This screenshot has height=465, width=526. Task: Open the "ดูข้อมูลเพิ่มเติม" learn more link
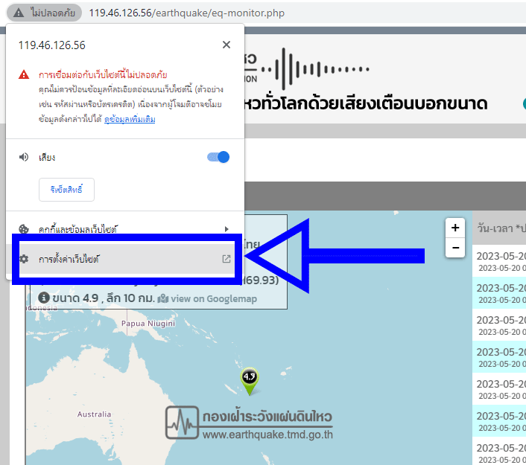click(x=130, y=119)
